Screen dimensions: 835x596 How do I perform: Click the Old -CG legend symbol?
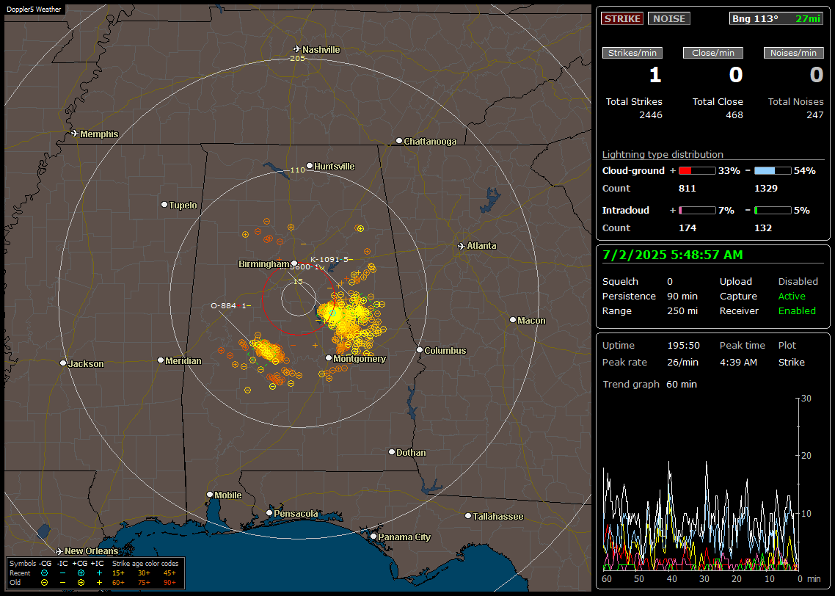click(x=44, y=583)
